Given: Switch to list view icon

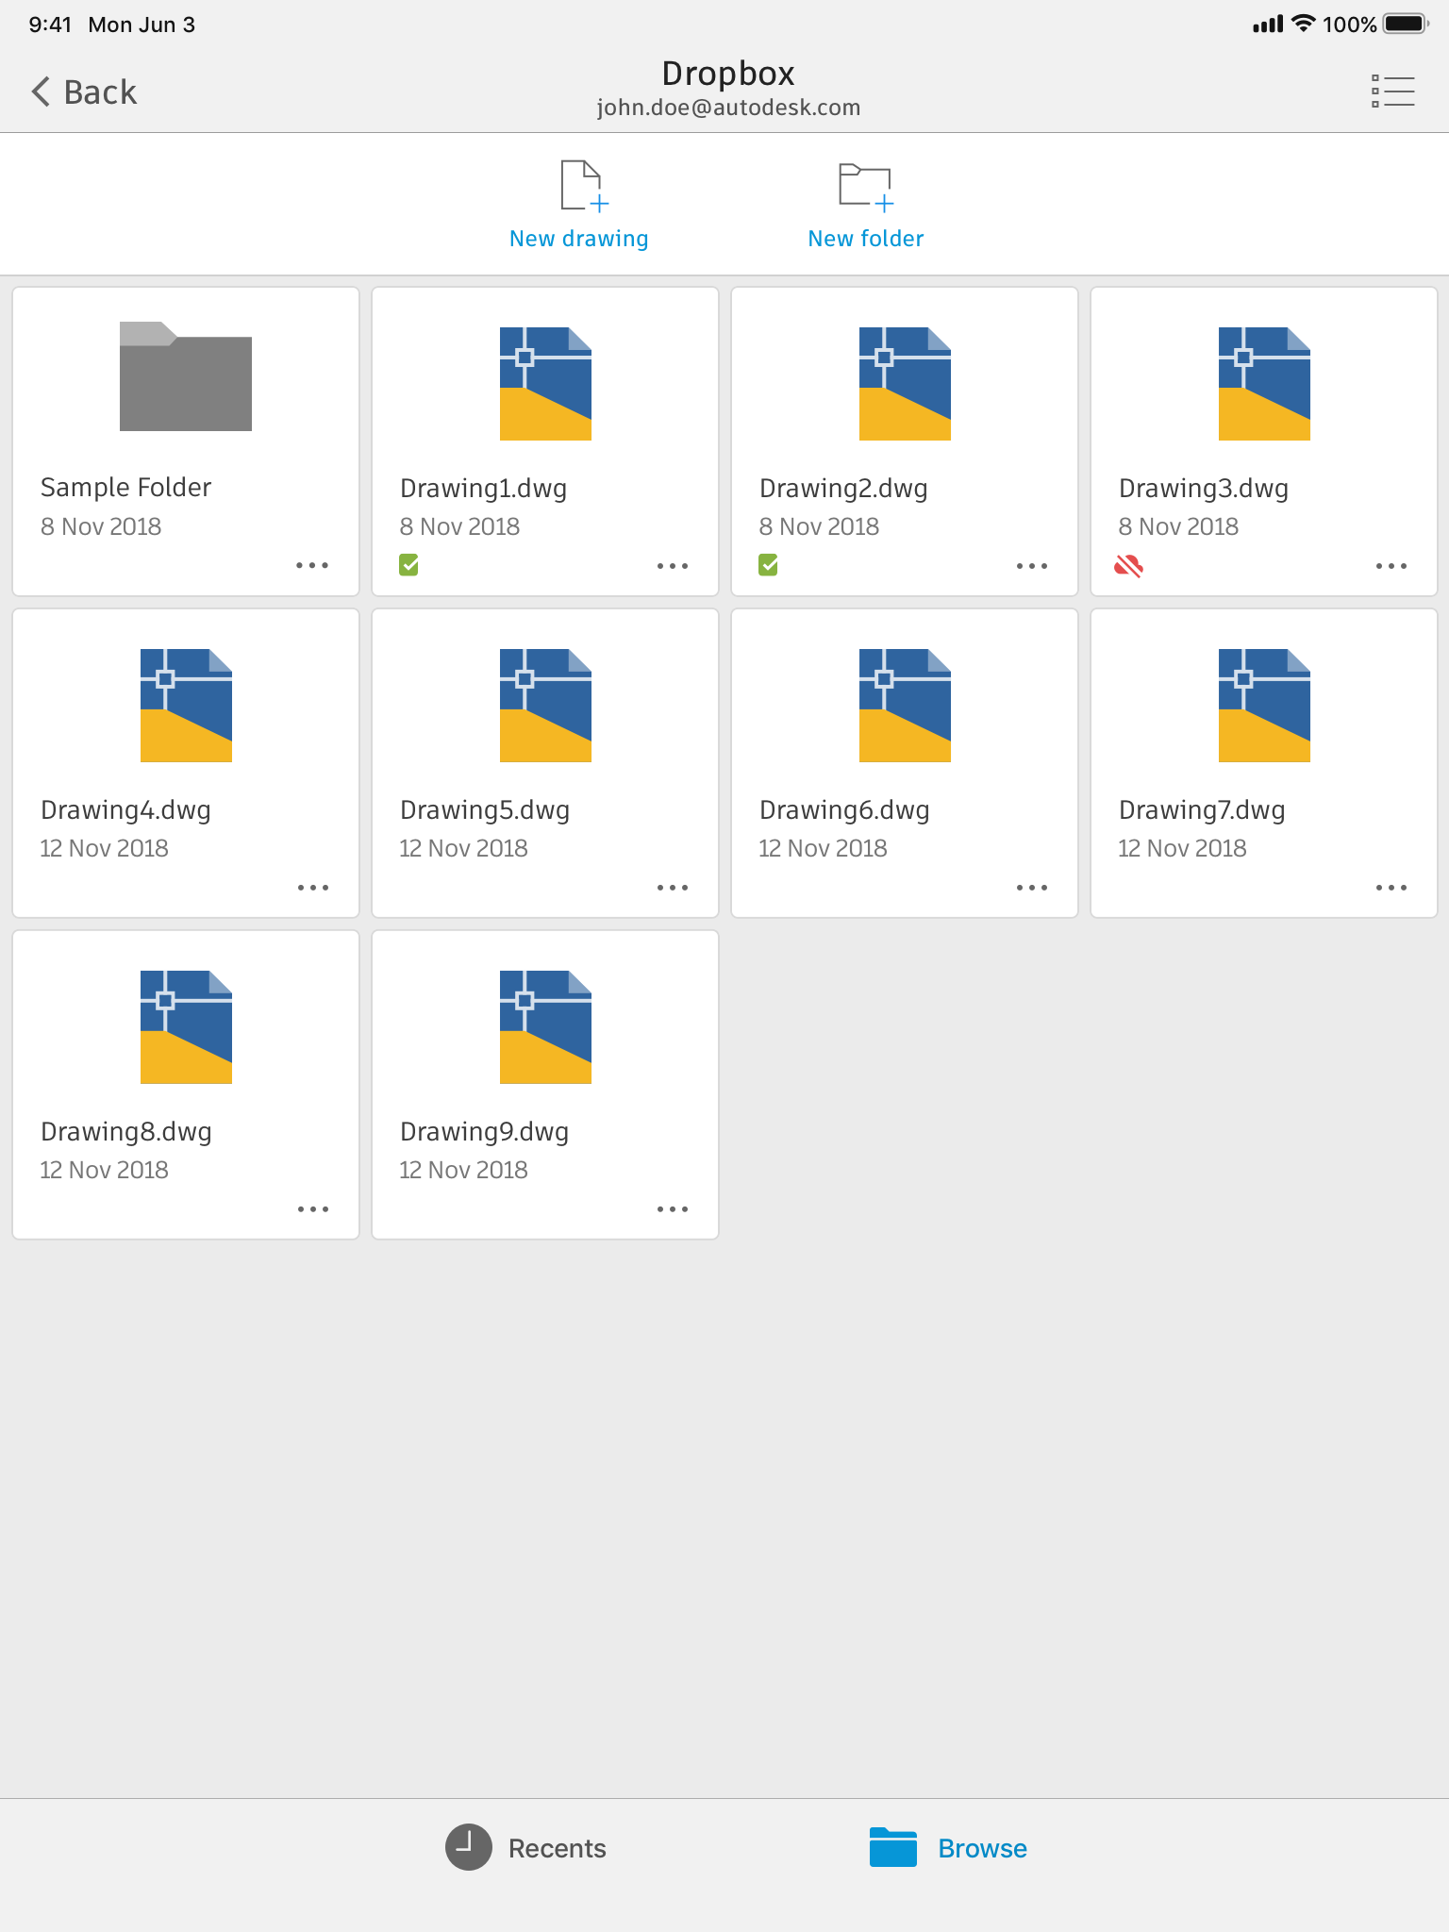Looking at the screenshot, I should 1392,92.
